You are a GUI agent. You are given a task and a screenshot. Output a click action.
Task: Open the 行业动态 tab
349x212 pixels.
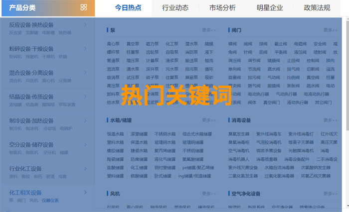click(175, 8)
